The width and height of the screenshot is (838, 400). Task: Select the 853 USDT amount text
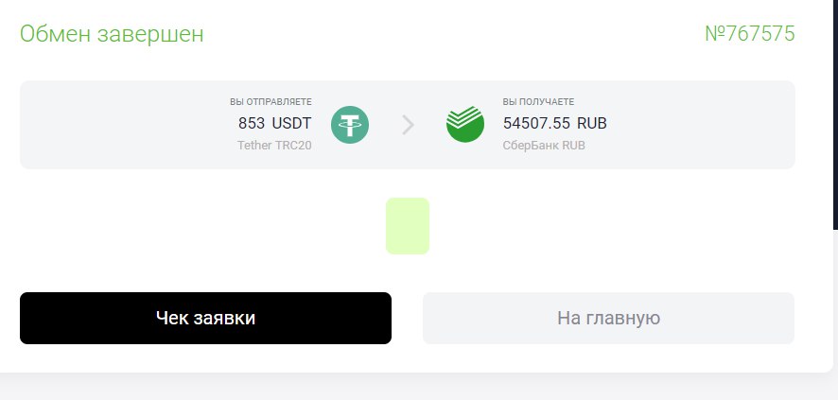(x=274, y=123)
